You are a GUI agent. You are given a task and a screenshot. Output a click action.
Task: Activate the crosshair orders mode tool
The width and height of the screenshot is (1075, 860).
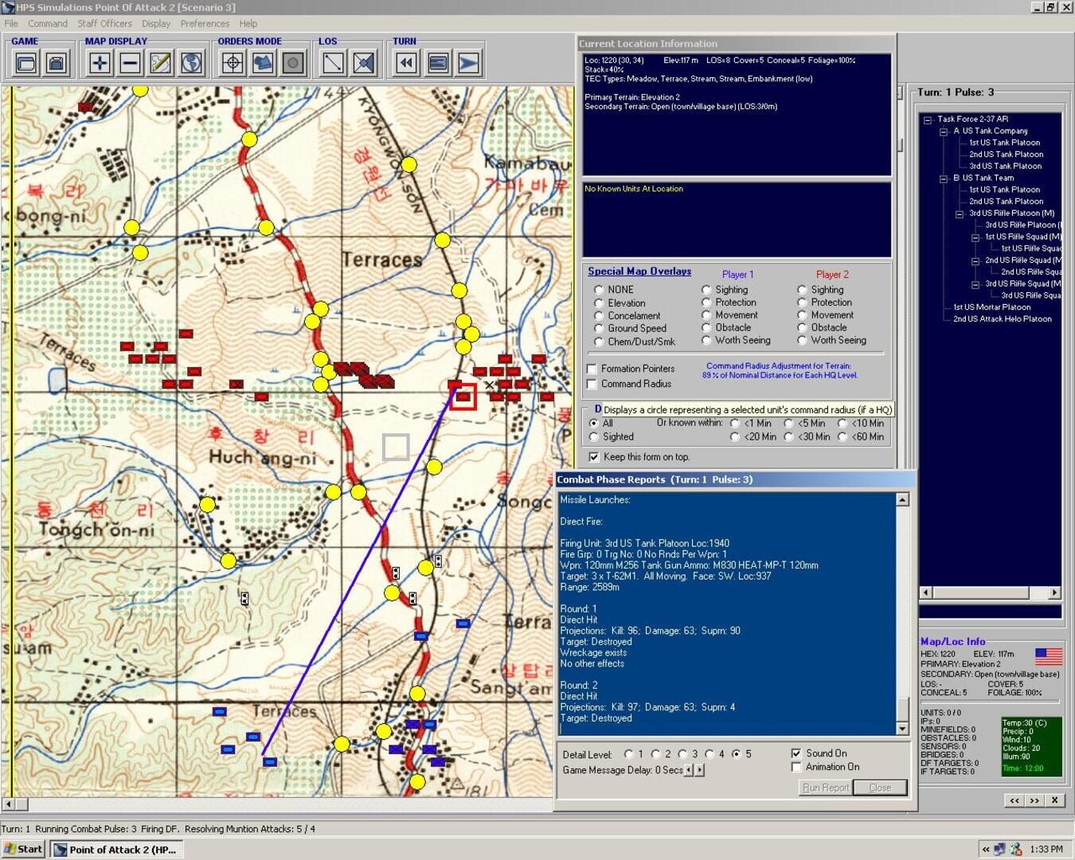(231, 61)
